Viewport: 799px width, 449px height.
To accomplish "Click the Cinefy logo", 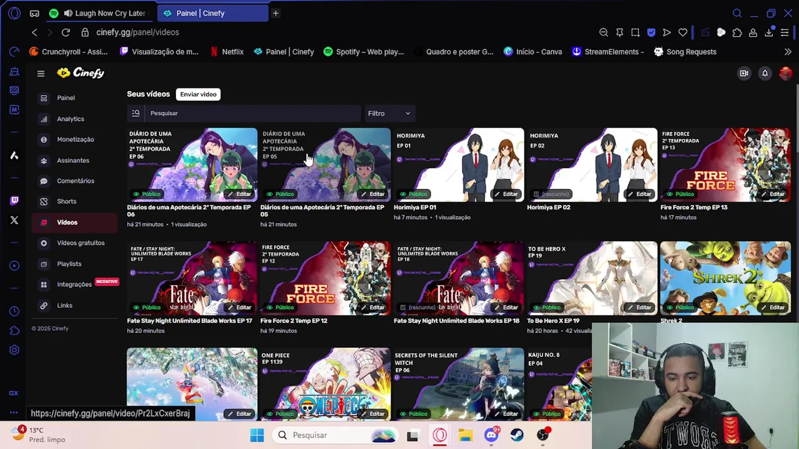I will point(81,73).
